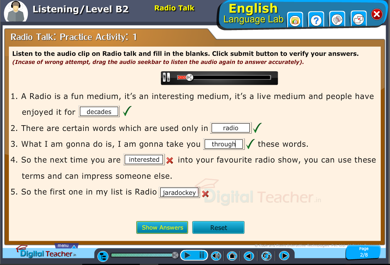Select the 'jaradockey' answer field

(x=179, y=193)
